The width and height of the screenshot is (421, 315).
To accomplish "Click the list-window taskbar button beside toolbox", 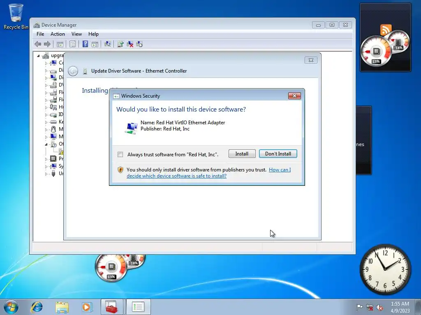I will click(x=138, y=307).
